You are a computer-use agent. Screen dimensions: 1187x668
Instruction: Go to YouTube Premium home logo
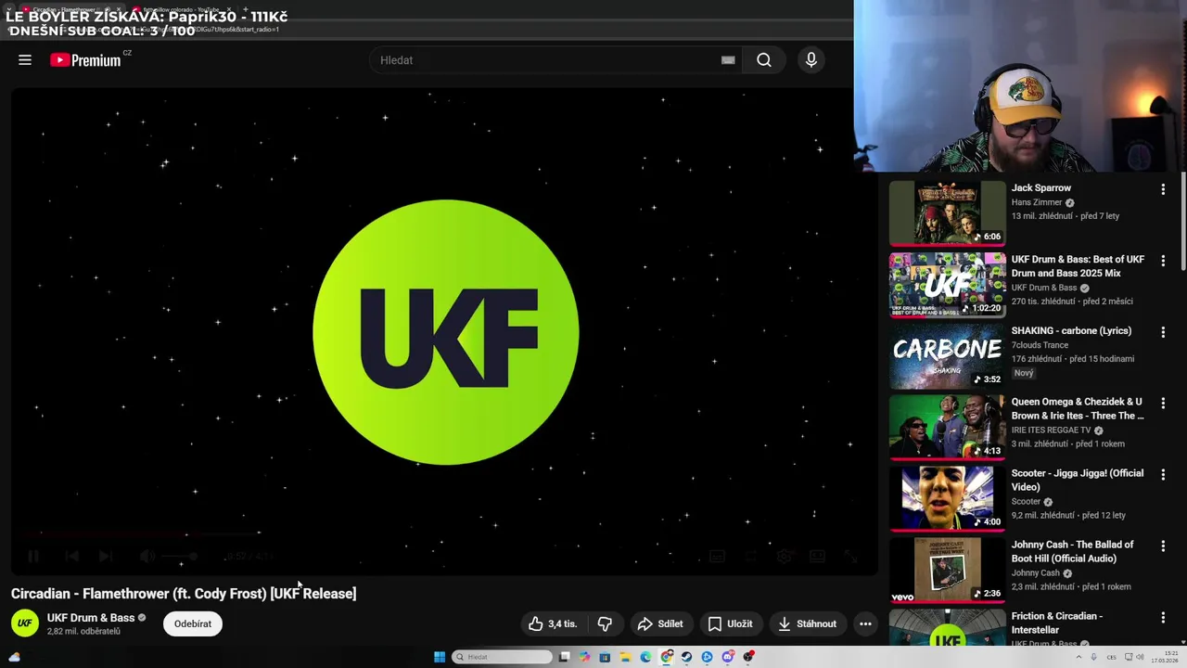85,60
